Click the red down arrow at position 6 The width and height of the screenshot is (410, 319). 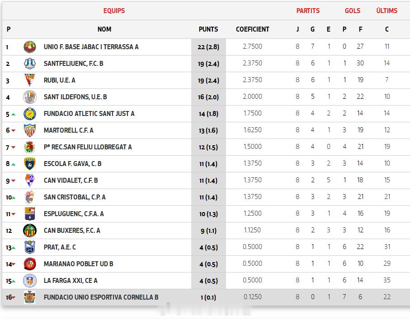[x=14, y=130]
